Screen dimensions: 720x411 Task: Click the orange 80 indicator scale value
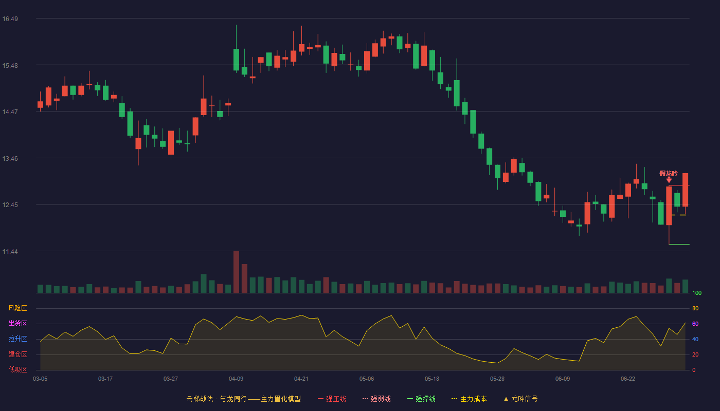(695, 308)
